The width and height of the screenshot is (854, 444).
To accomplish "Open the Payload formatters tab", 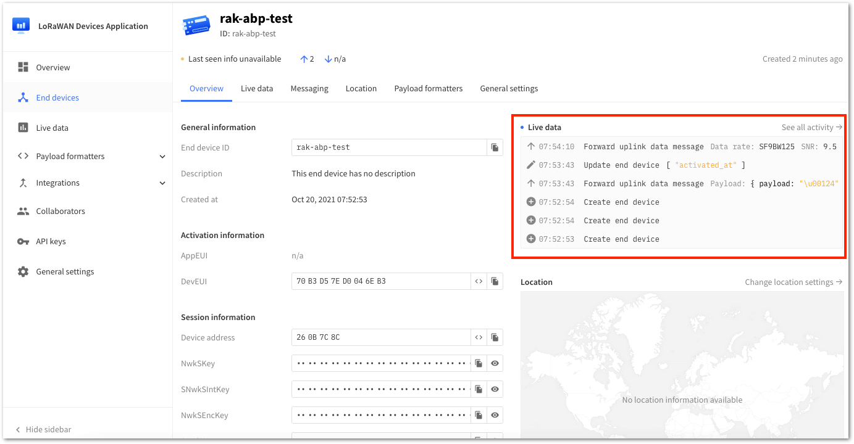I will click(429, 89).
